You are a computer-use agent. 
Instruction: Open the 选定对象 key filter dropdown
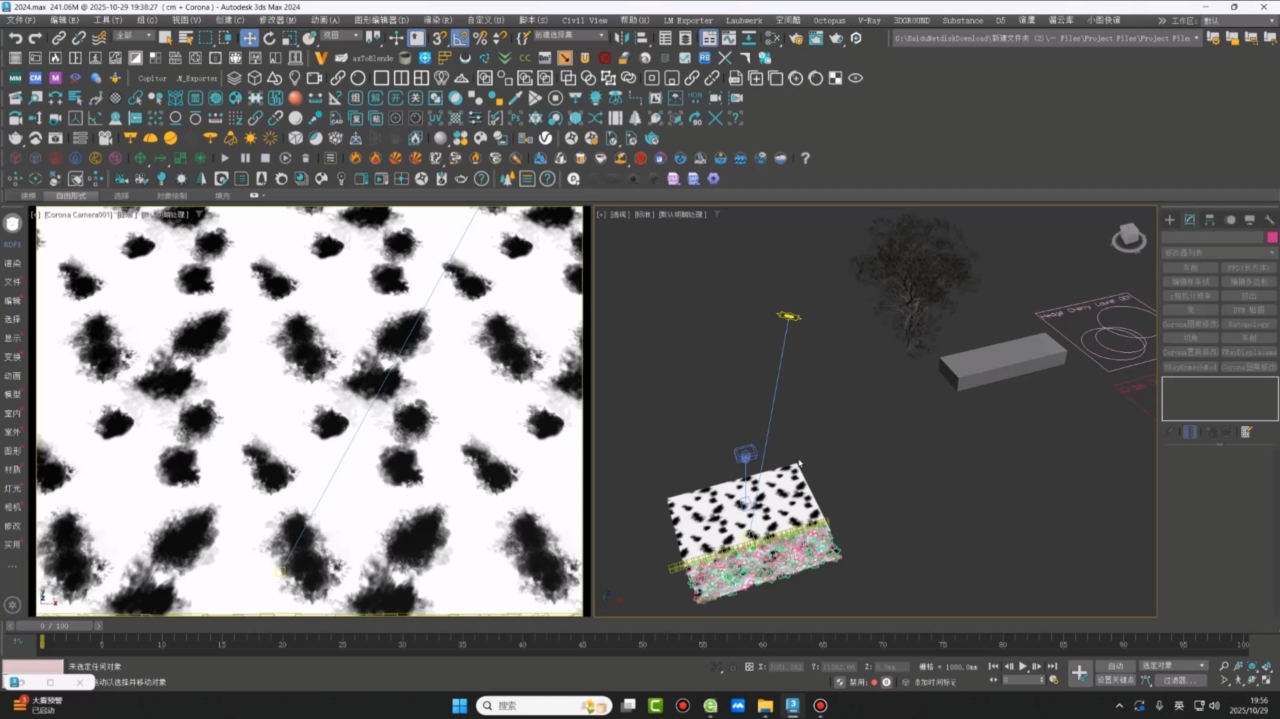click(x=1172, y=666)
